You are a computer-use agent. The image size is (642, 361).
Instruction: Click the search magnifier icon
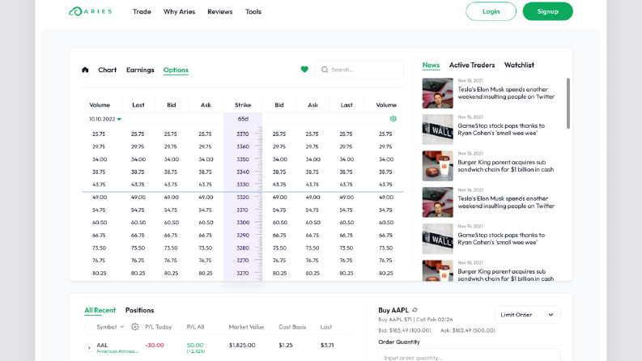325,70
